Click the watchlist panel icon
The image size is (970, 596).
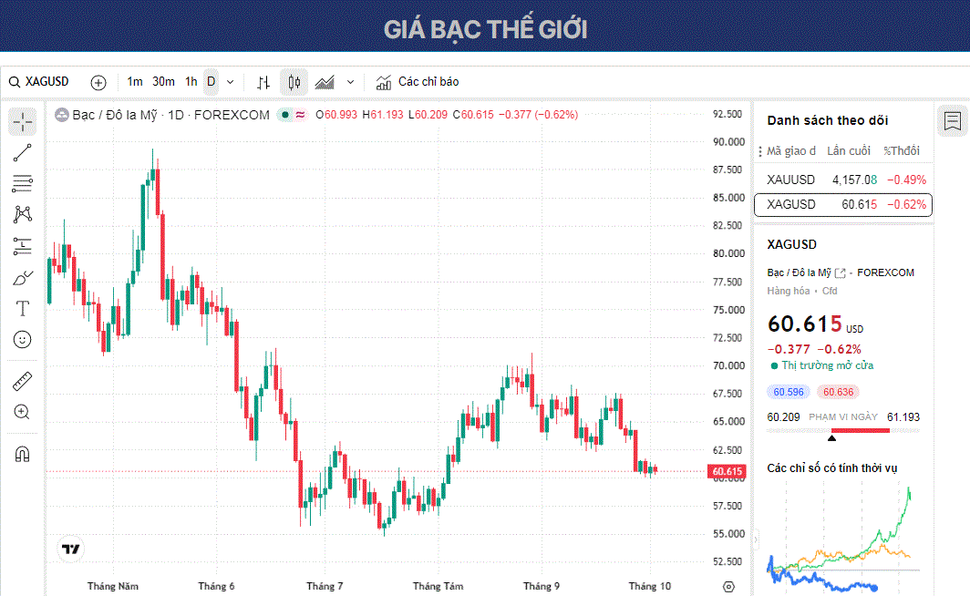[x=953, y=121]
